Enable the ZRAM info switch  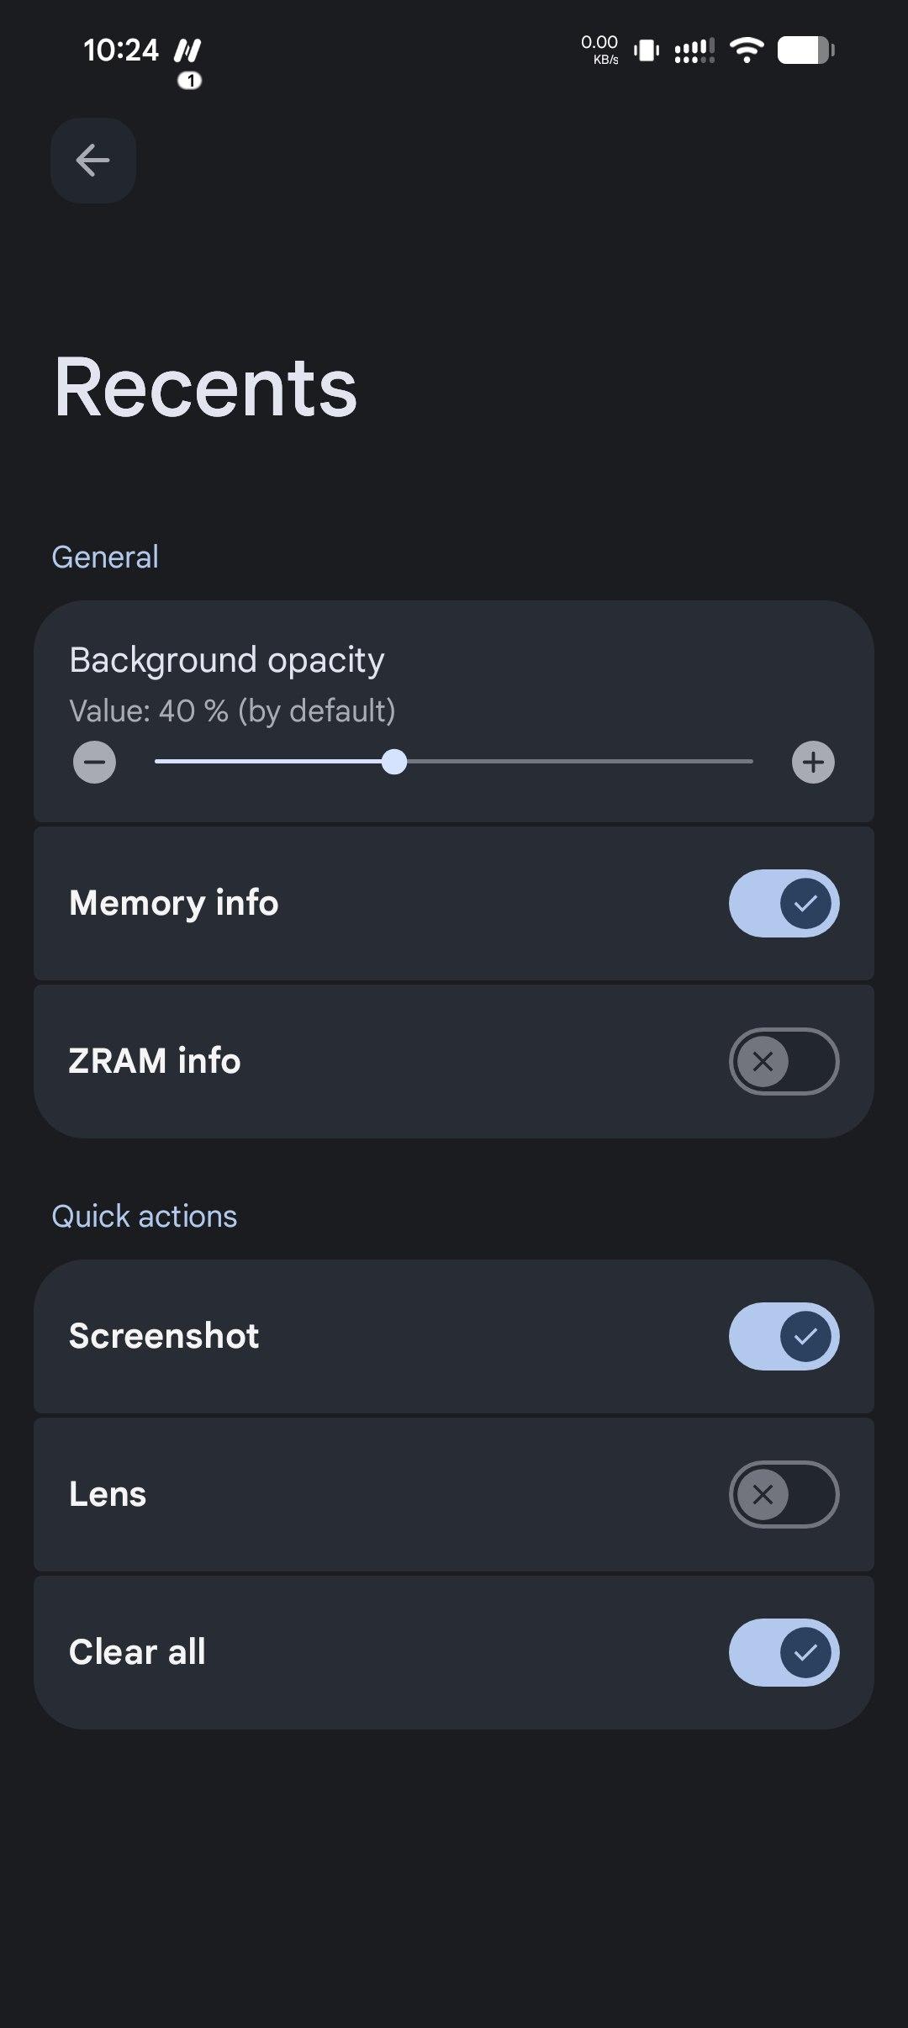tap(784, 1062)
